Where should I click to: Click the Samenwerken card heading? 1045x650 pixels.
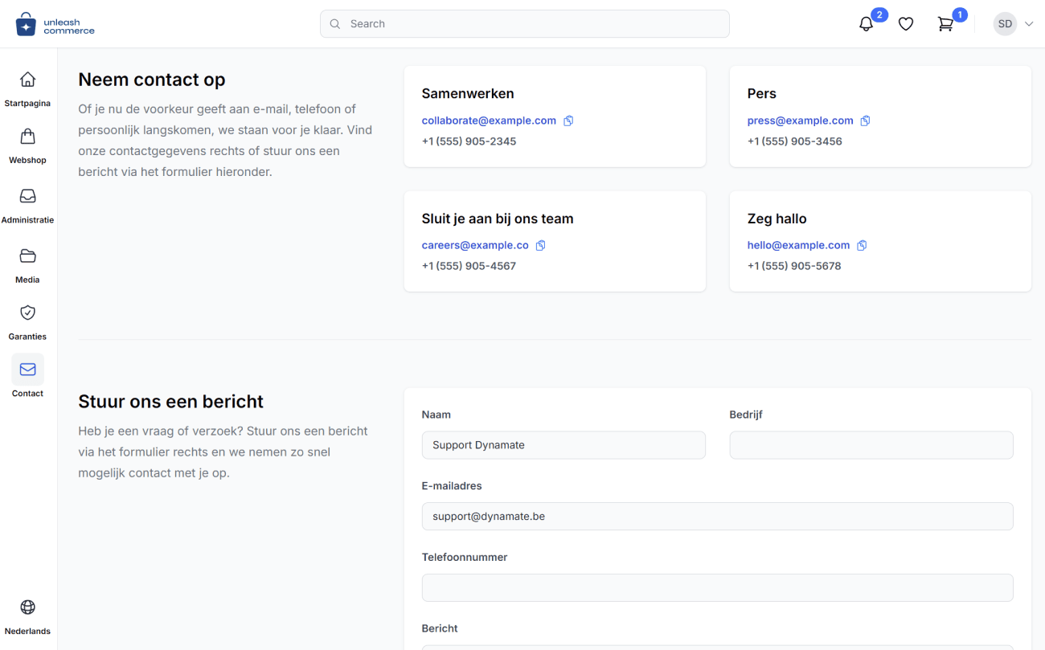point(468,94)
